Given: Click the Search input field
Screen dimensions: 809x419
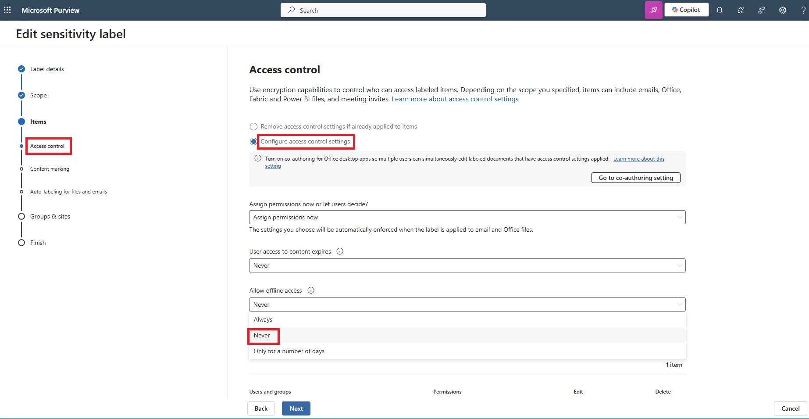Looking at the screenshot, I should click(x=383, y=10).
